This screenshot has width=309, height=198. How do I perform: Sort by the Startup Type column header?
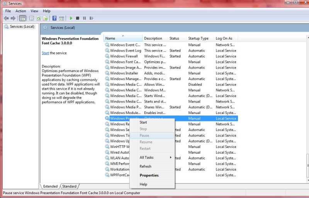click(200, 39)
